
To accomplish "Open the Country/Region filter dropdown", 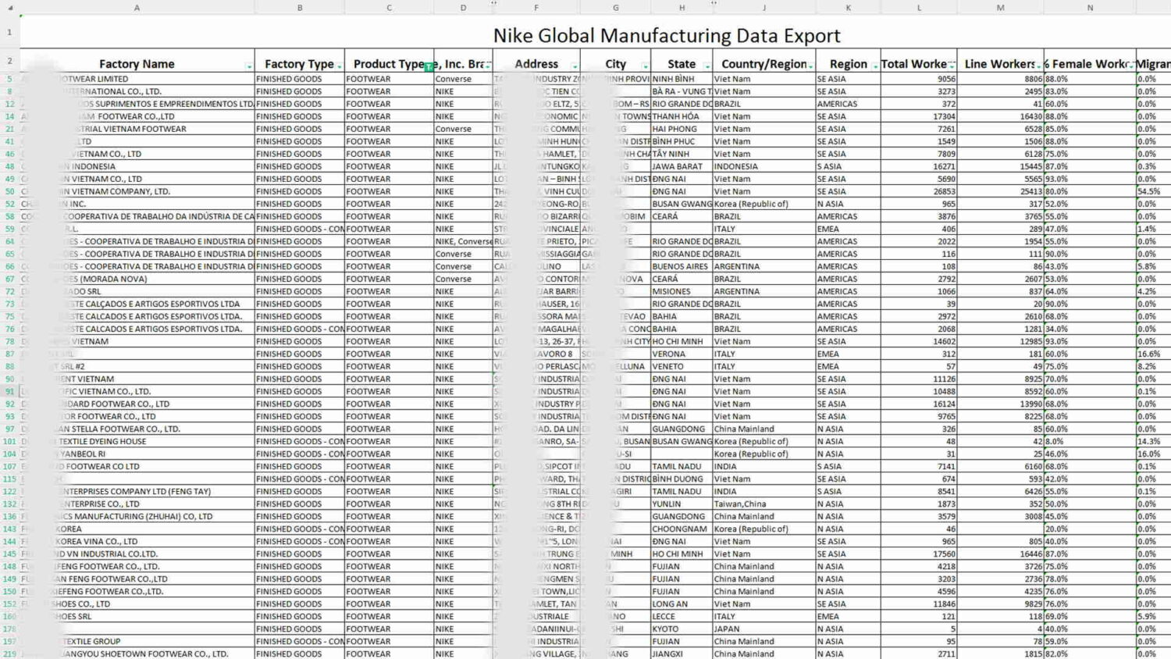I will [811, 66].
